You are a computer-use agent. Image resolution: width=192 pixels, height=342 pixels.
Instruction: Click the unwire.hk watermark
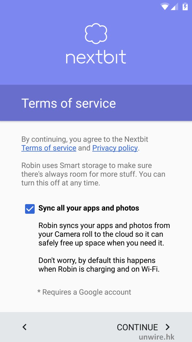click(x=157, y=337)
